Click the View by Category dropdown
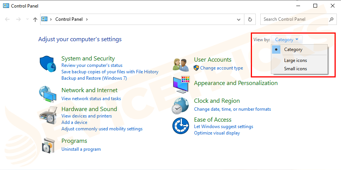Screen dimensions: 341x170 [x=287, y=40]
